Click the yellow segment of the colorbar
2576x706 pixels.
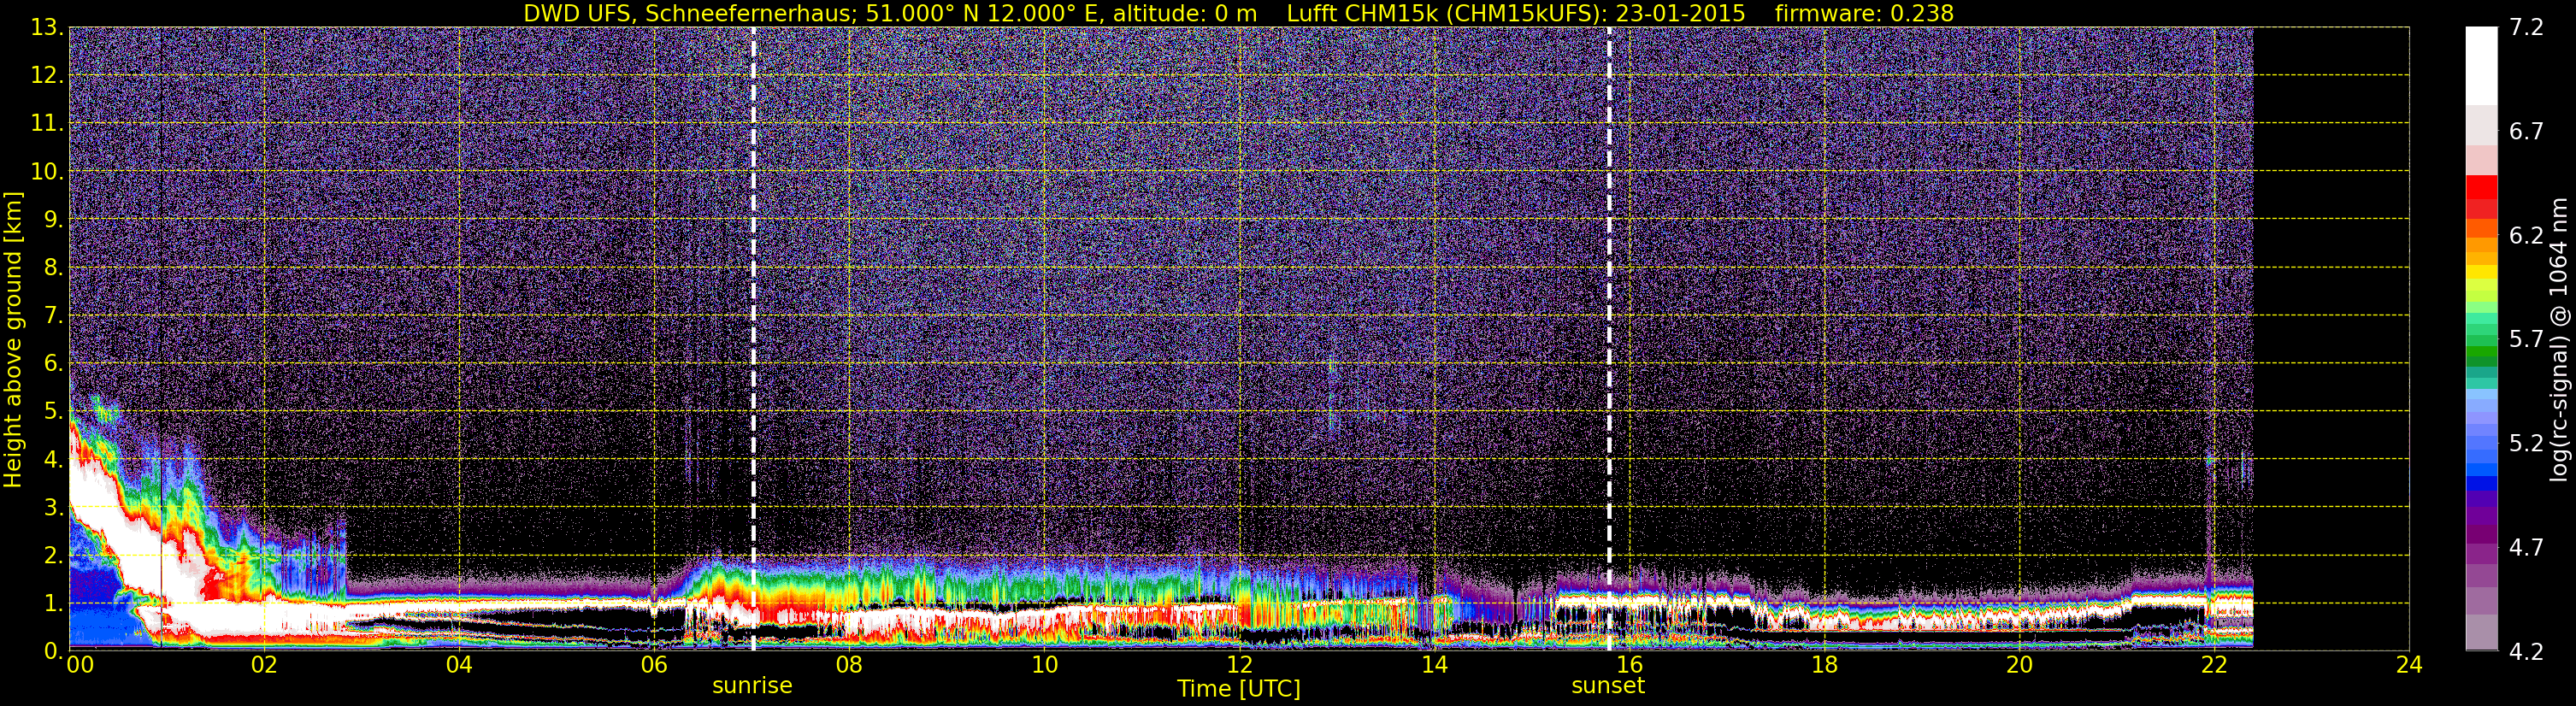tap(2481, 271)
